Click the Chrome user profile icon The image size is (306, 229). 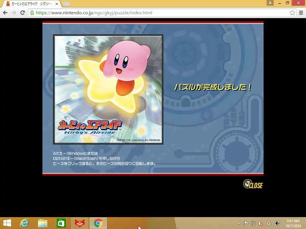(270, 3)
